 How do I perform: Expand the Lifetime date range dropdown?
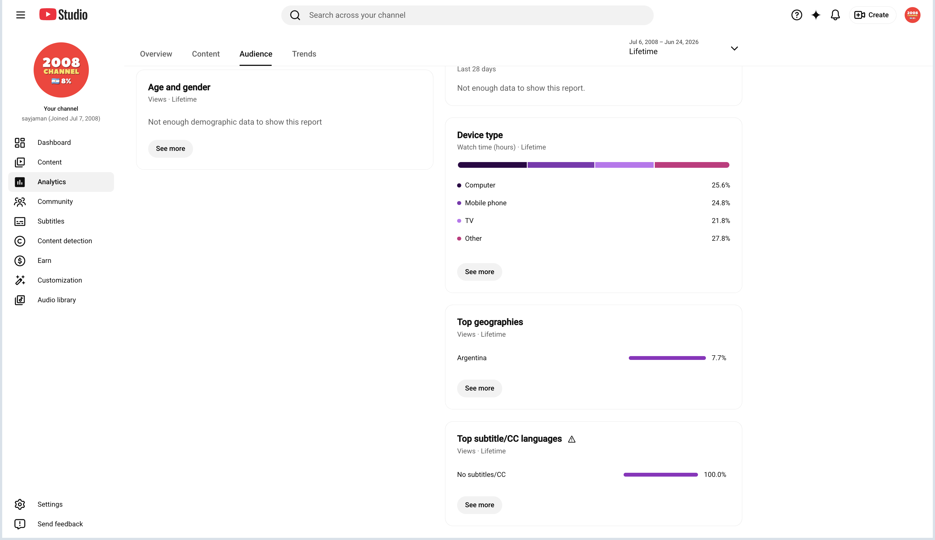(x=683, y=48)
